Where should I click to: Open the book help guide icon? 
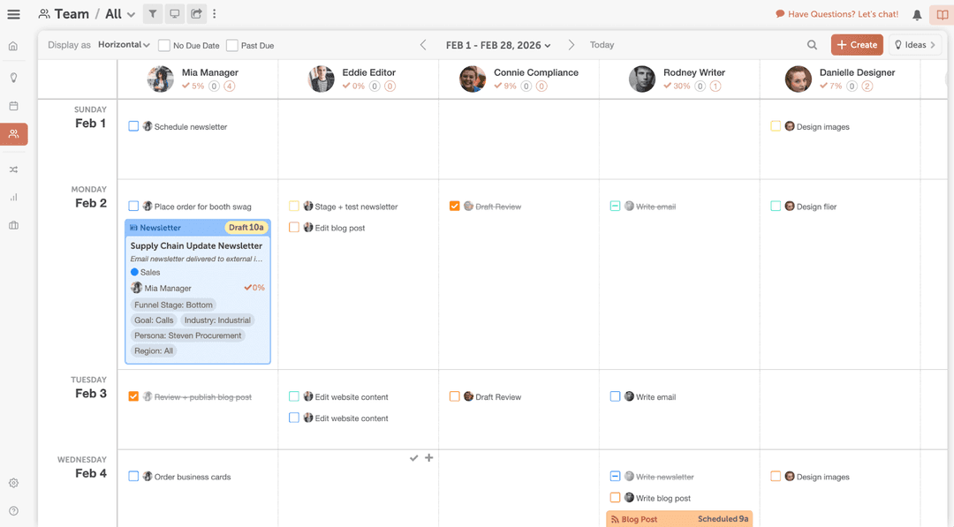click(x=942, y=15)
